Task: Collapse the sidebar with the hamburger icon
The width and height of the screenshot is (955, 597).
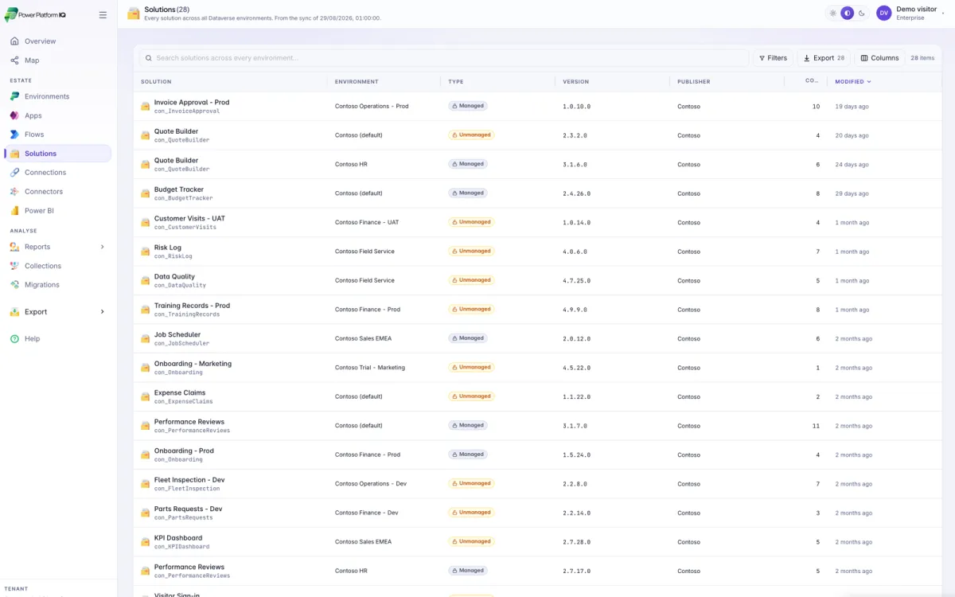Action: (x=103, y=15)
